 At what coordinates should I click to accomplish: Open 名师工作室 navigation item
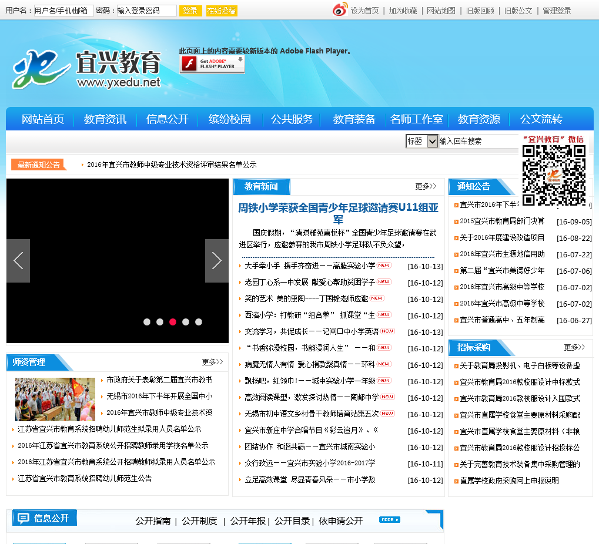click(x=416, y=119)
